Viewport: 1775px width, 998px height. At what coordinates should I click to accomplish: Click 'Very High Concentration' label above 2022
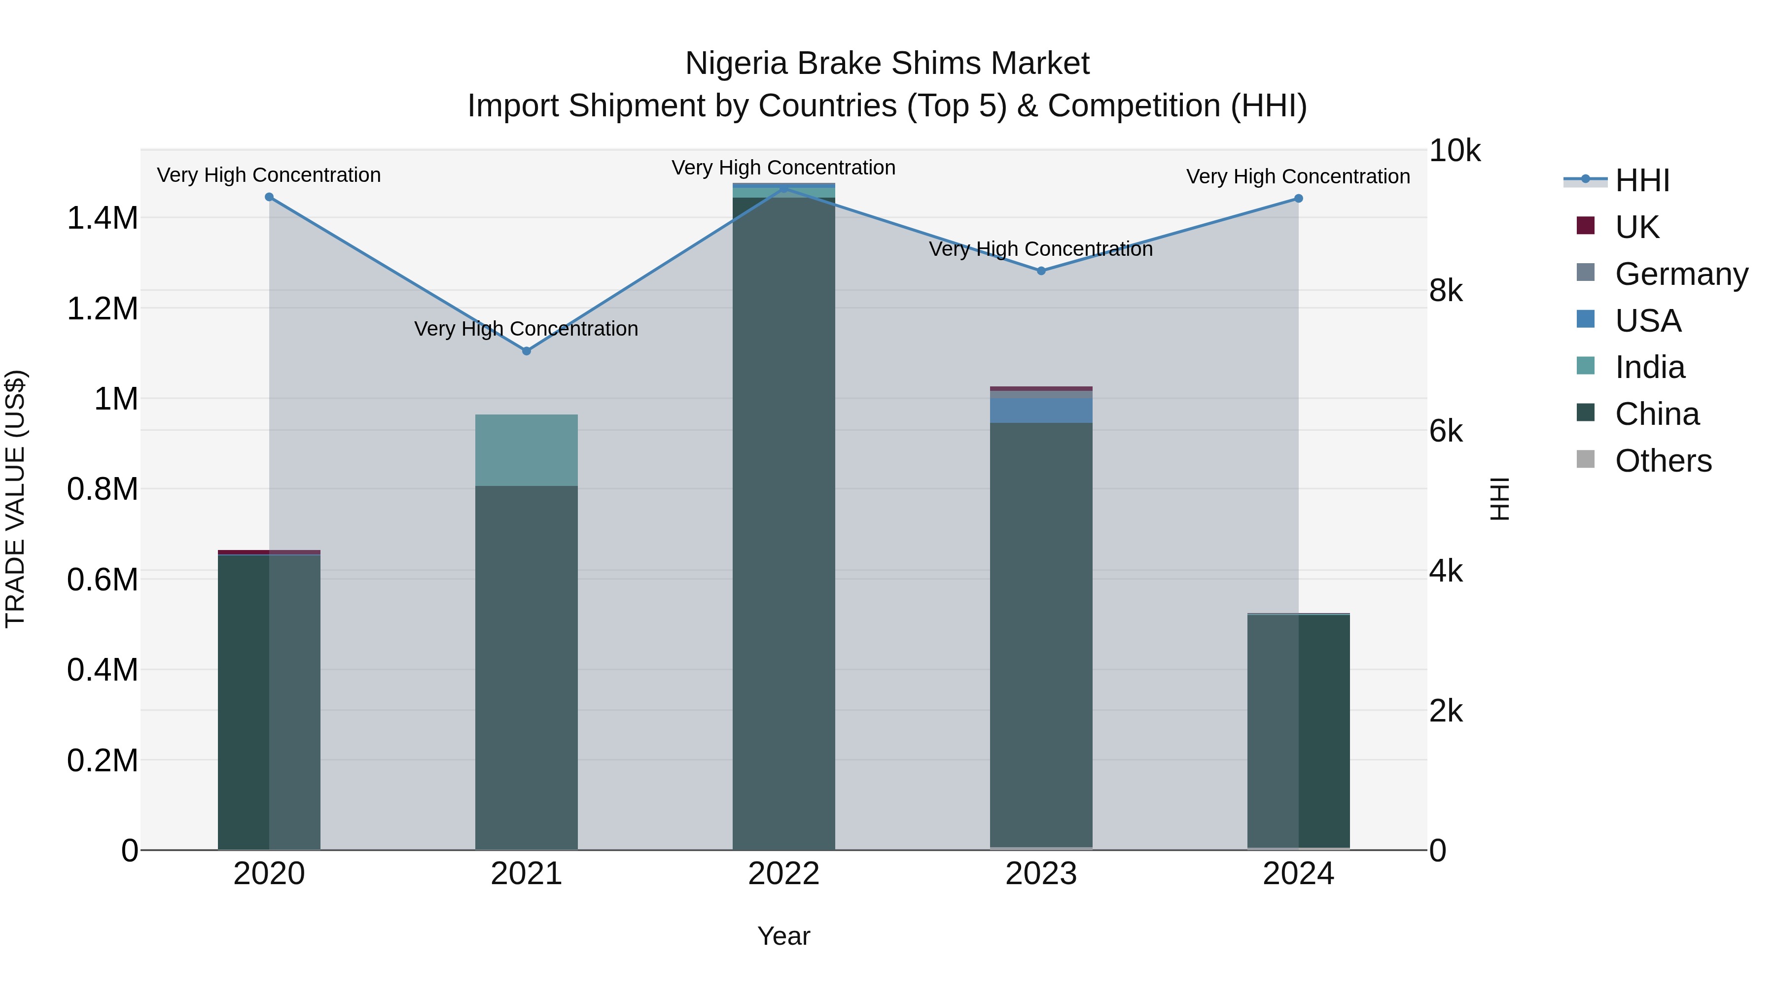point(783,168)
